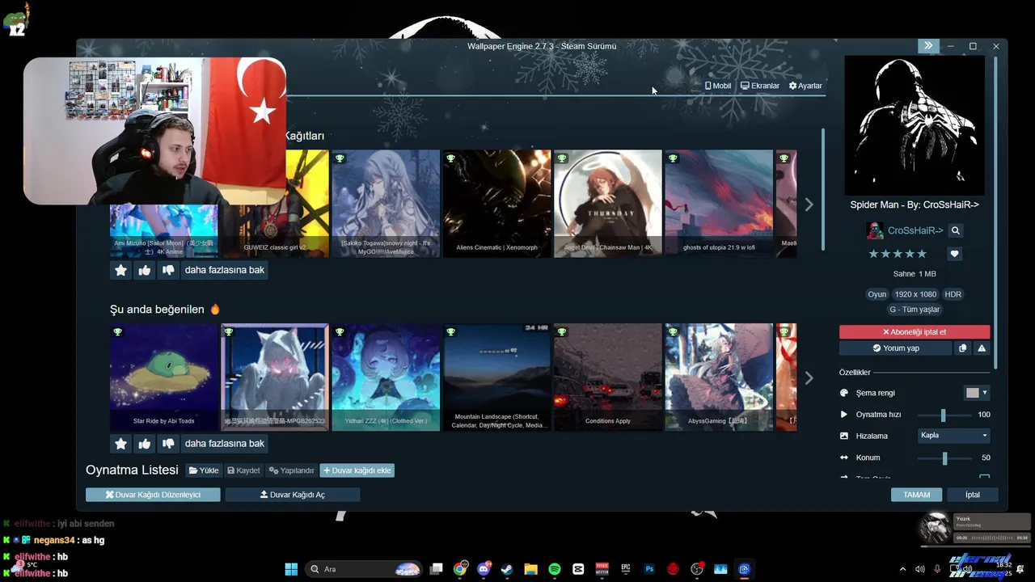Rate the Spider Man wallpaper five stars
1035x582 pixels.
tap(920, 254)
